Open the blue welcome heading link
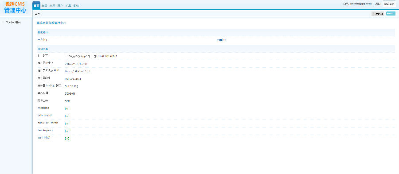The image size is (399, 174). (x=51, y=23)
